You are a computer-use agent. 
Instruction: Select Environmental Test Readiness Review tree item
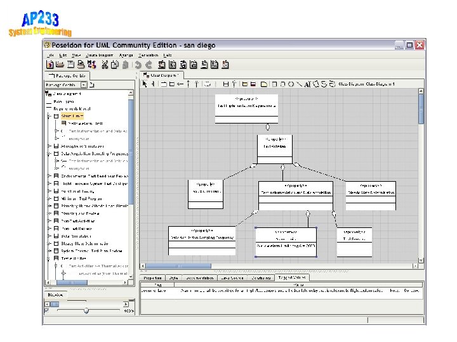(95, 176)
